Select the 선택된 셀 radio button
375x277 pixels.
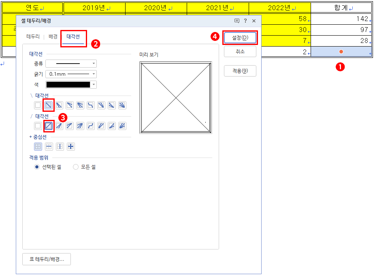pyautogui.click(x=36, y=167)
